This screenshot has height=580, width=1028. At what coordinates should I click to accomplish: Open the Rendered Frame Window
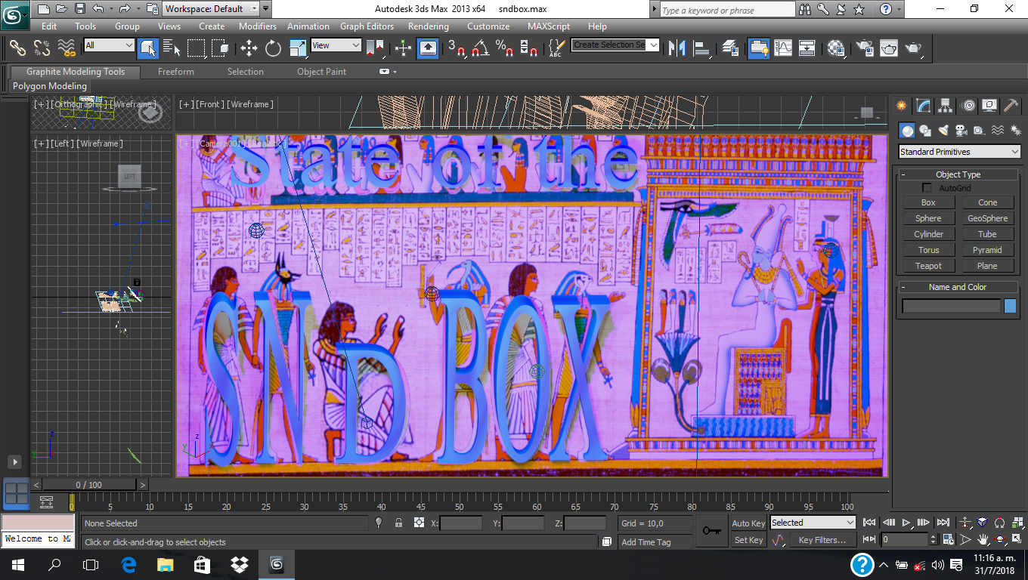pyautogui.click(x=889, y=48)
